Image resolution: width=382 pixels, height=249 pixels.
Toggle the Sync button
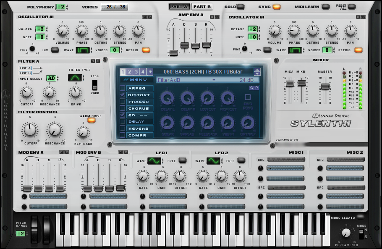coord(276,7)
